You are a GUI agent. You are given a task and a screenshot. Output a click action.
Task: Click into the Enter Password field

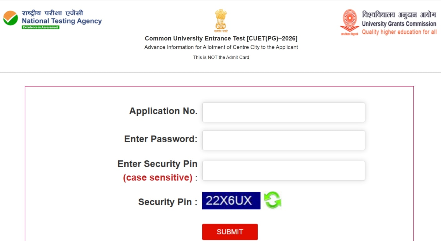283,140
